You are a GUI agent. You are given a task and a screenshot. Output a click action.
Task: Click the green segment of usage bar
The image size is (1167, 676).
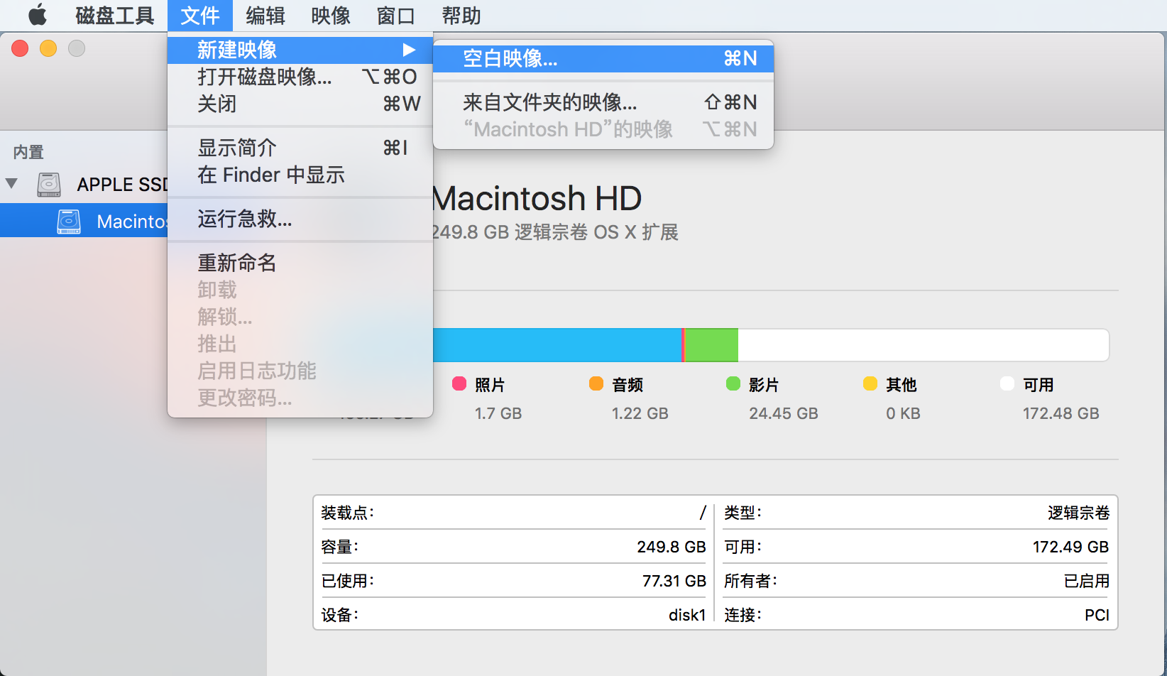[711, 345]
